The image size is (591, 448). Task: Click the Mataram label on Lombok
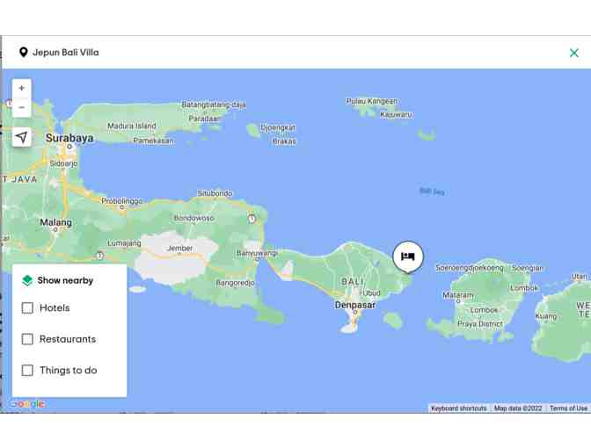pyautogui.click(x=457, y=295)
